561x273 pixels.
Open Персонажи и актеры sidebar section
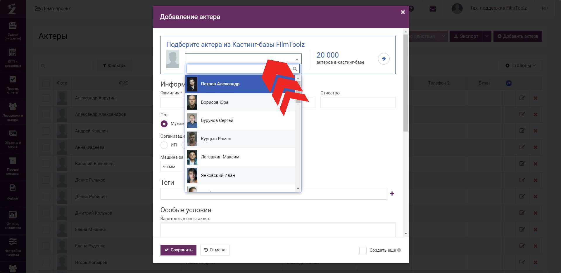13,112
